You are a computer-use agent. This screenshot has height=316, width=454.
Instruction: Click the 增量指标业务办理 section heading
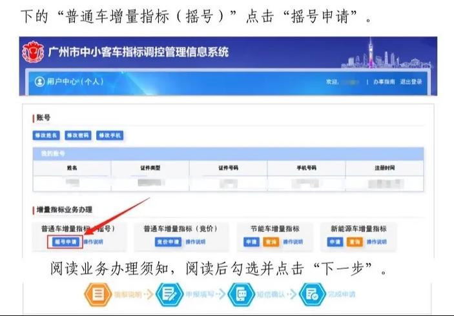click(65, 210)
